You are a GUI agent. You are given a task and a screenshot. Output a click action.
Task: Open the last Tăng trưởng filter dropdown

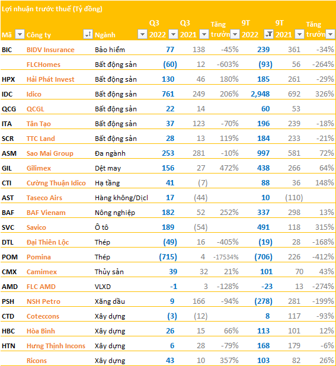pos(330,34)
